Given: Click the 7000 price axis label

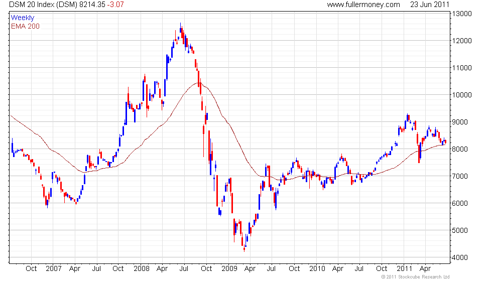Looking at the screenshot, I should point(460,176).
